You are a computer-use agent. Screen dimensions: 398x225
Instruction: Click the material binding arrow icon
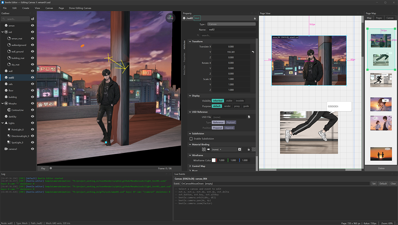[209, 149]
